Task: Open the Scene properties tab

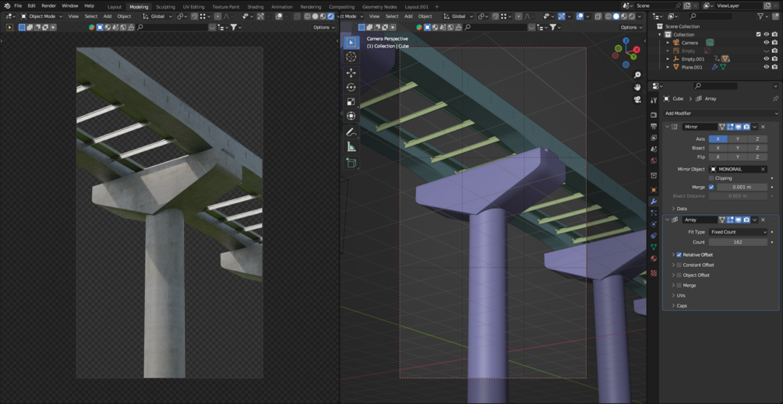Action: point(654,149)
